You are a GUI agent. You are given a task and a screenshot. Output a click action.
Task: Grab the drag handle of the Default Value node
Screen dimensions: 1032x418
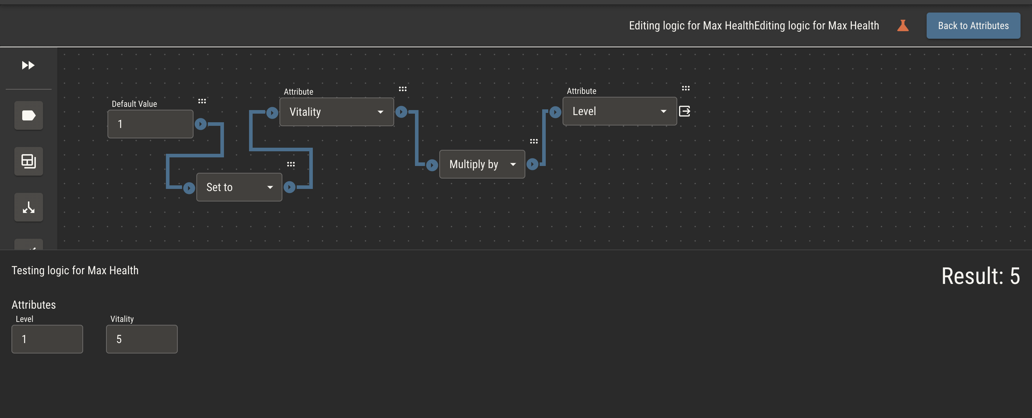pyautogui.click(x=202, y=101)
